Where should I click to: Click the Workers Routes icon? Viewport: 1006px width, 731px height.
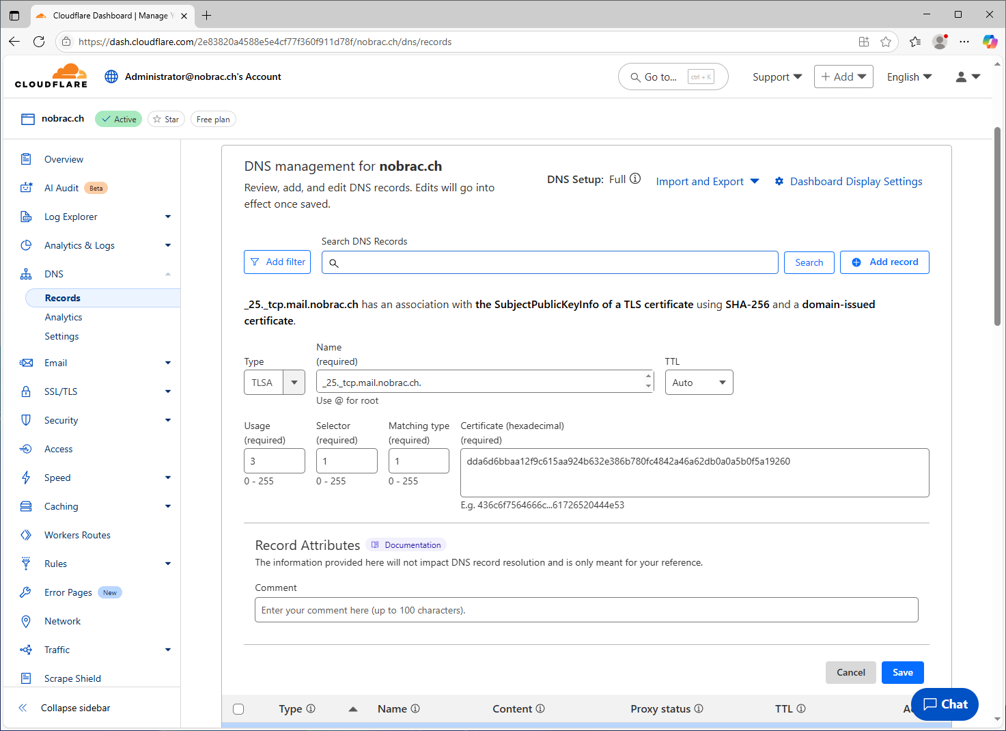click(x=26, y=535)
